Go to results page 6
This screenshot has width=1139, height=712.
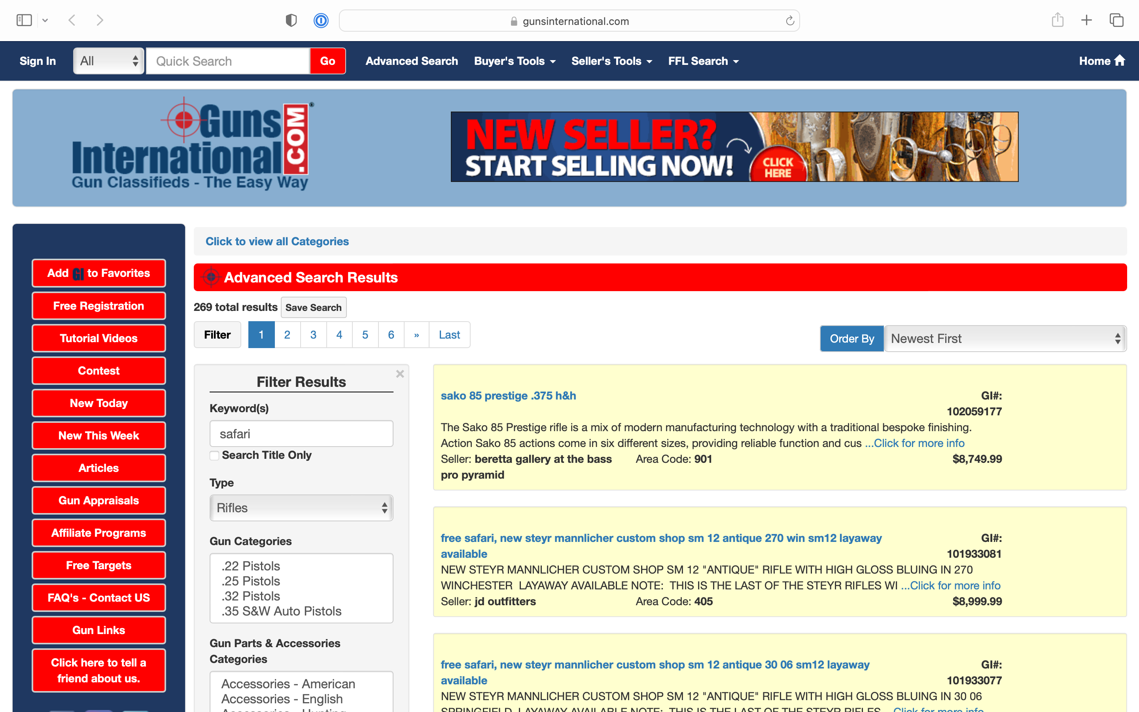(391, 335)
